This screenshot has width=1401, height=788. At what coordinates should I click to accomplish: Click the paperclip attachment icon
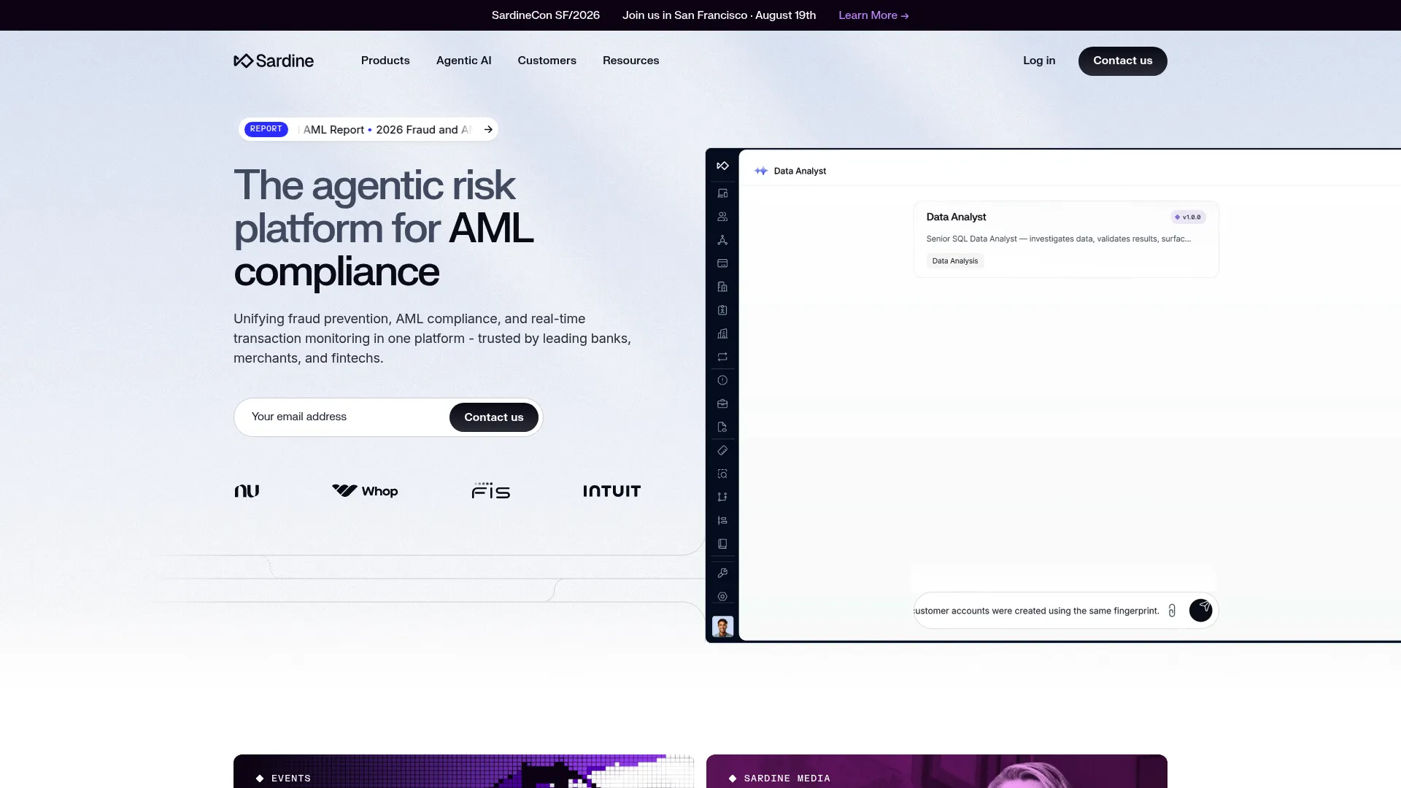pyautogui.click(x=1172, y=611)
